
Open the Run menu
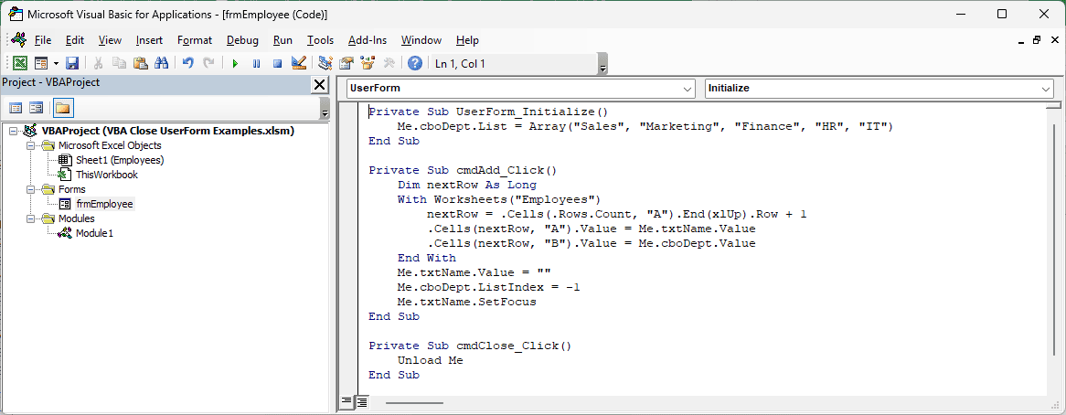point(282,40)
